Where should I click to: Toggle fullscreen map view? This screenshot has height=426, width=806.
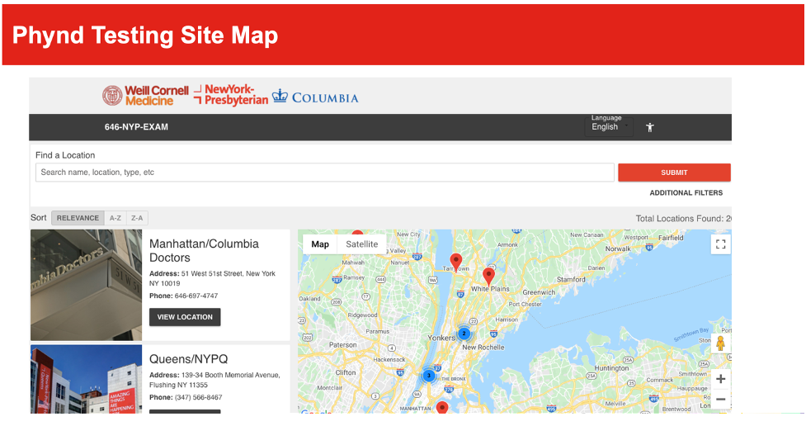[x=721, y=244]
